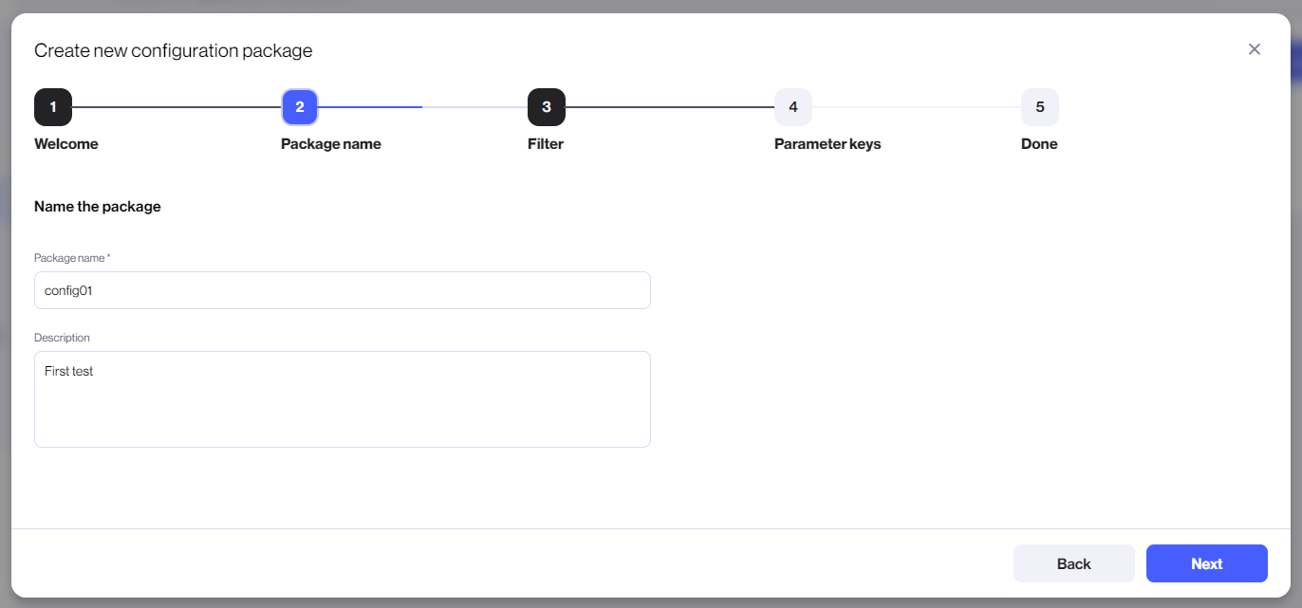Screen dimensions: 1302x608
Task: Select the Done step label
Action: [1038, 143]
